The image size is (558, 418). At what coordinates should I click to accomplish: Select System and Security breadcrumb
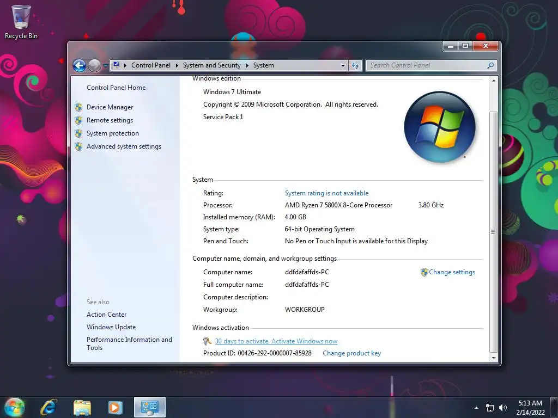pos(212,65)
